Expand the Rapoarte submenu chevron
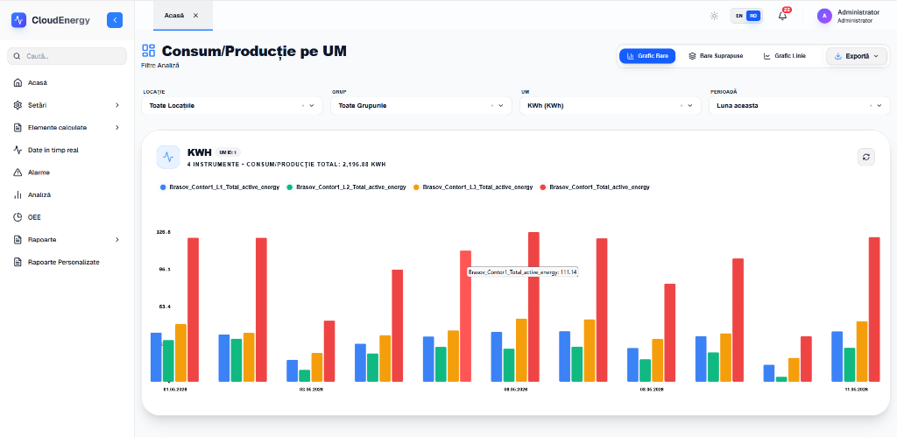 (117, 240)
